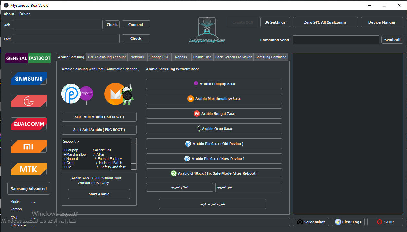Open the Driver menu

[x=24, y=14]
